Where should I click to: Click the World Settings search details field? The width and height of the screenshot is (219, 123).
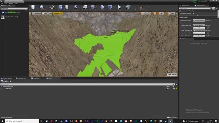[x=195, y=8]
